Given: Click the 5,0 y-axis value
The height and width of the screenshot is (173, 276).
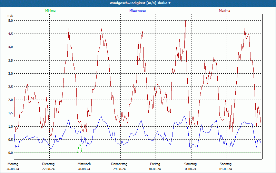Looking at the screenshot, I should coord(11,21).
